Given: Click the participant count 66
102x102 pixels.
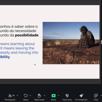Looking at the screenshot, I should [x=14, y=95].
